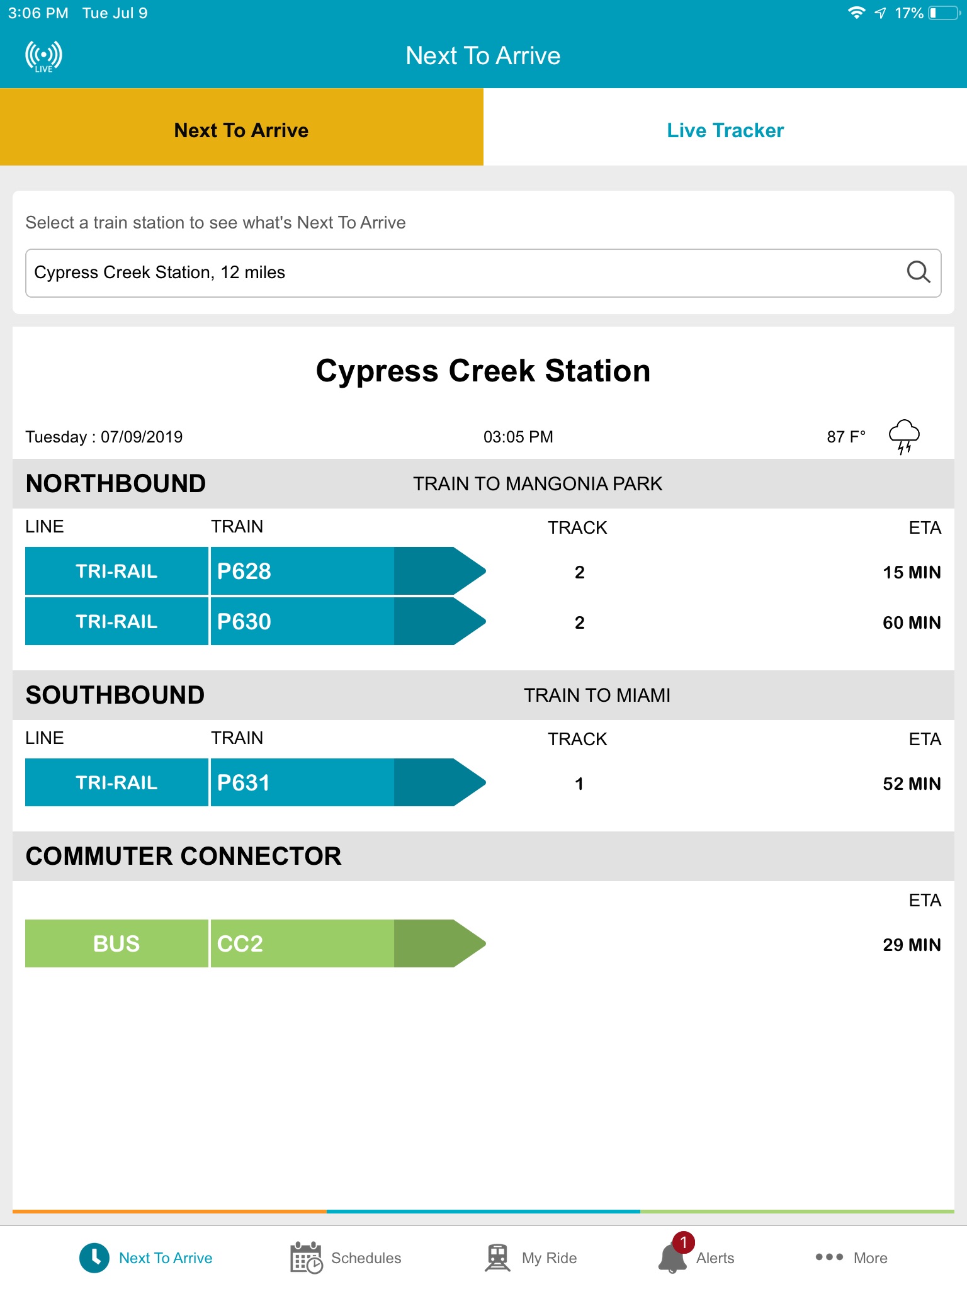Tap the 52 MIN ETA value
Viewport: 967px width, 1289px height.
coord(912,784)
